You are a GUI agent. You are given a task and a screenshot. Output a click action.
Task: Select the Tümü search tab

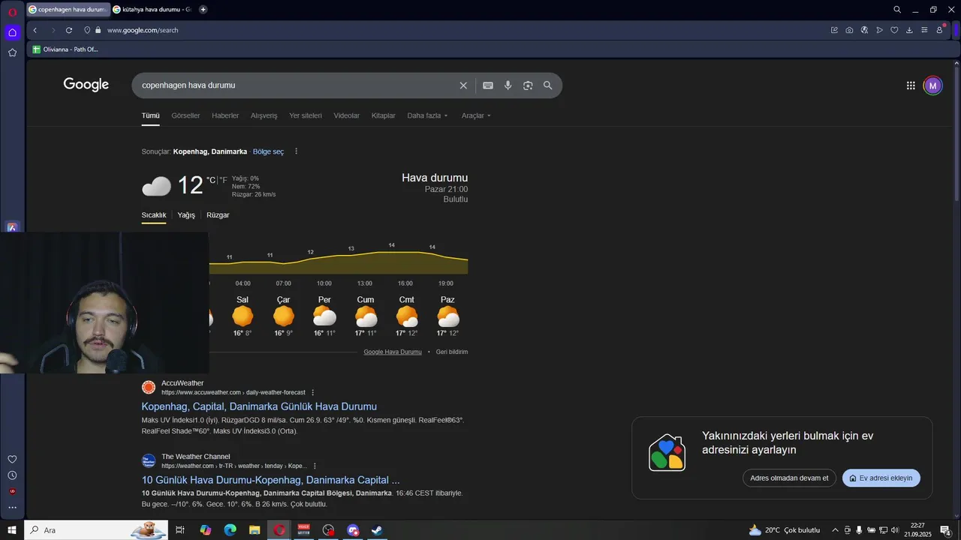(151, 115)
